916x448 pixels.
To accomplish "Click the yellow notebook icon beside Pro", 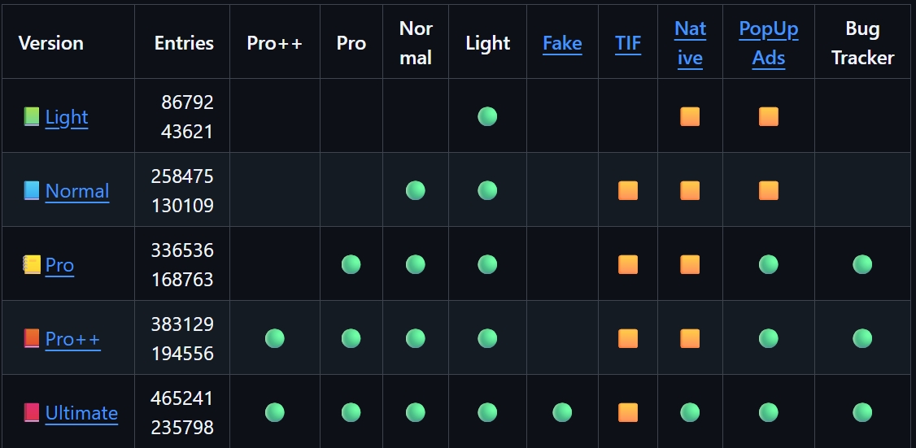I will pyautogui.click(x=32, y=265).
